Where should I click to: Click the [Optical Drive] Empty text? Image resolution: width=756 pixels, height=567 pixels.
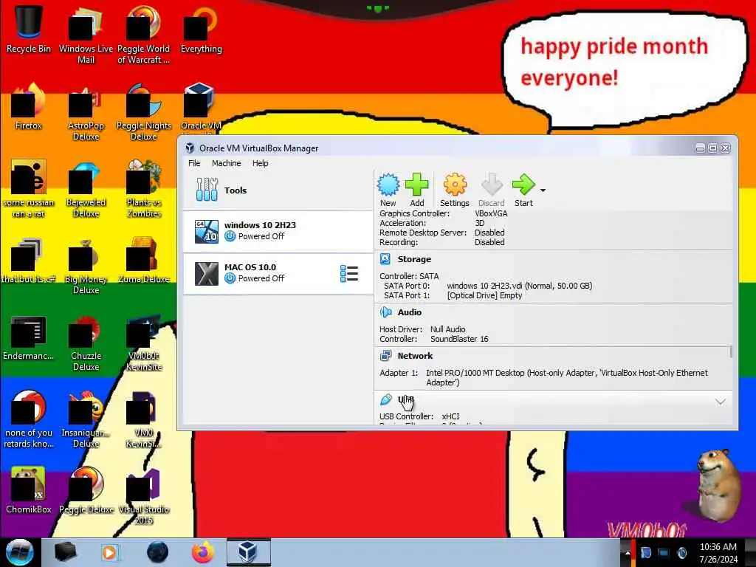click(x=484, y=295)
